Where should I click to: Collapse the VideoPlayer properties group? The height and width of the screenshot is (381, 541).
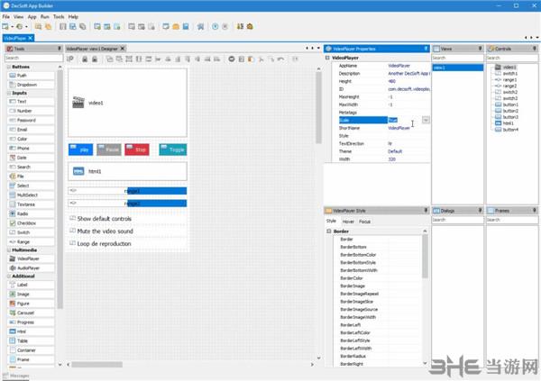327,58
